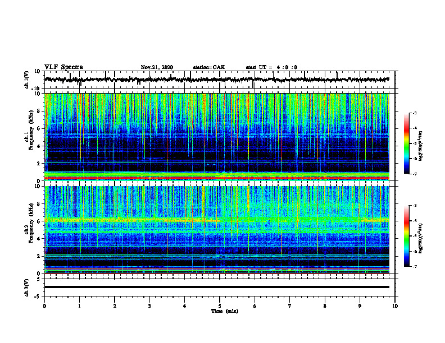Screen dimensions: 445x343
Task: Click the ch.2 colorbar 'log(PSD)' label
Action: point(421,238)
